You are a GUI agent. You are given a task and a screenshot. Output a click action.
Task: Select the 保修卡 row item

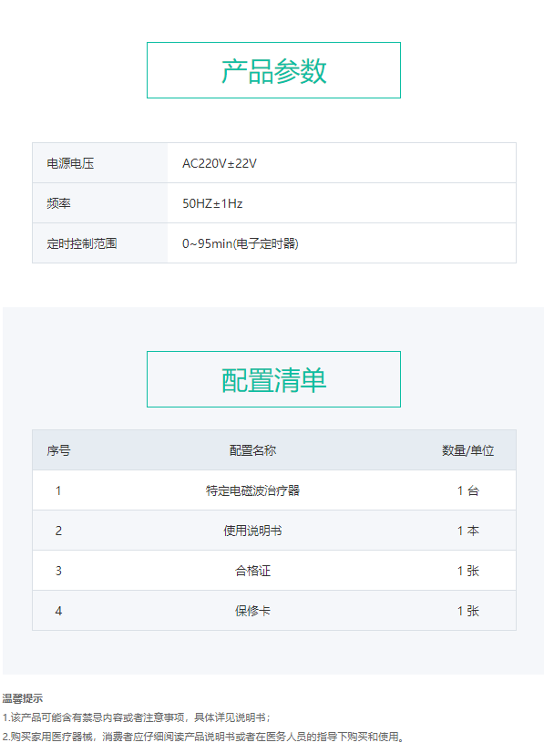(x=252, y=611)
